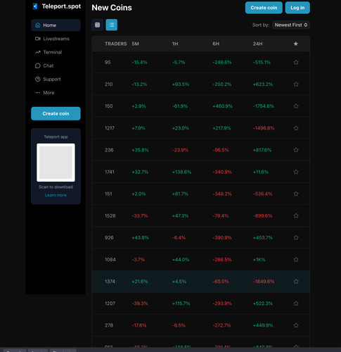Click the New Coins page heading

coord(112,8)
